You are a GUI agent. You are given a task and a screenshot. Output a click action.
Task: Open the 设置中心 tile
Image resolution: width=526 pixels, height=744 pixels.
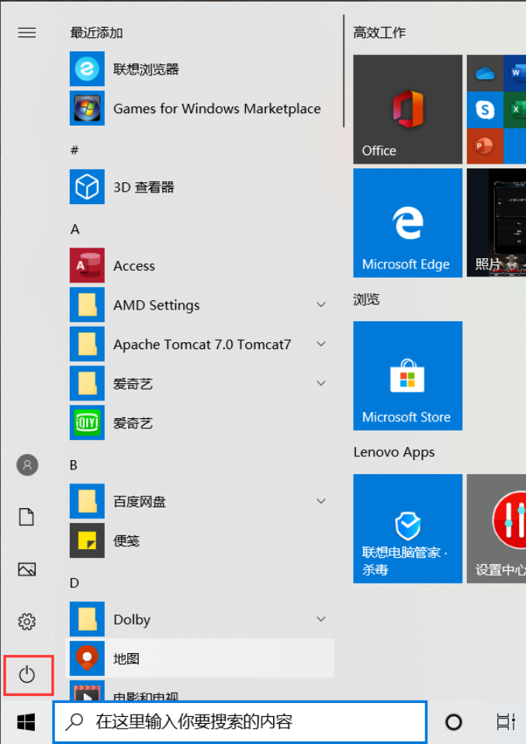[496, 528]
